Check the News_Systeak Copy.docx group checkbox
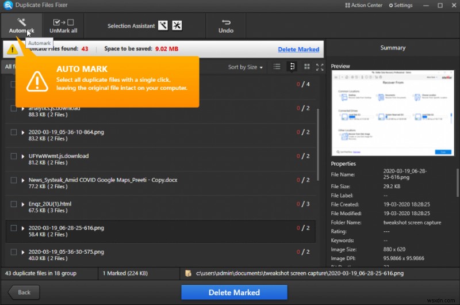Screen dimensions: 460x305 tap(13, 180)
